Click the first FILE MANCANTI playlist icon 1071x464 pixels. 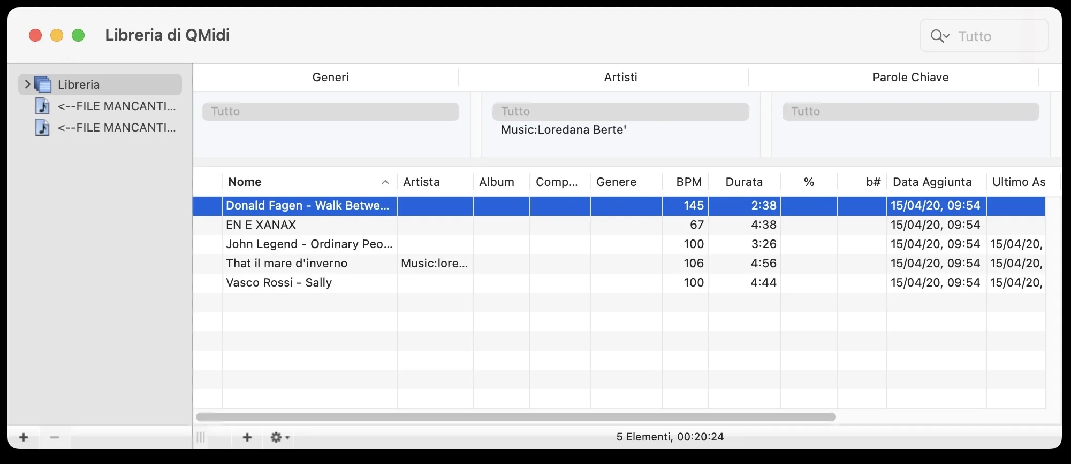click(x=42, y=106)
